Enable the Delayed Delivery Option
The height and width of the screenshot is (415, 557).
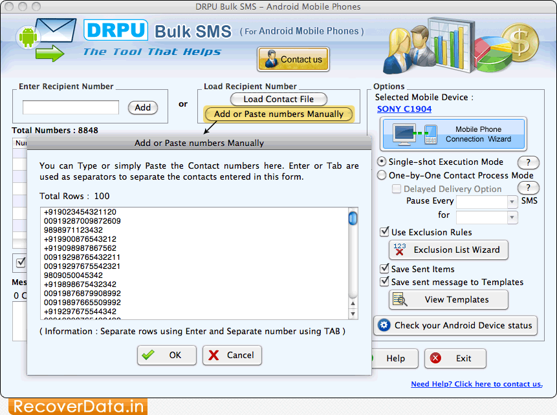tap(397, 188)
